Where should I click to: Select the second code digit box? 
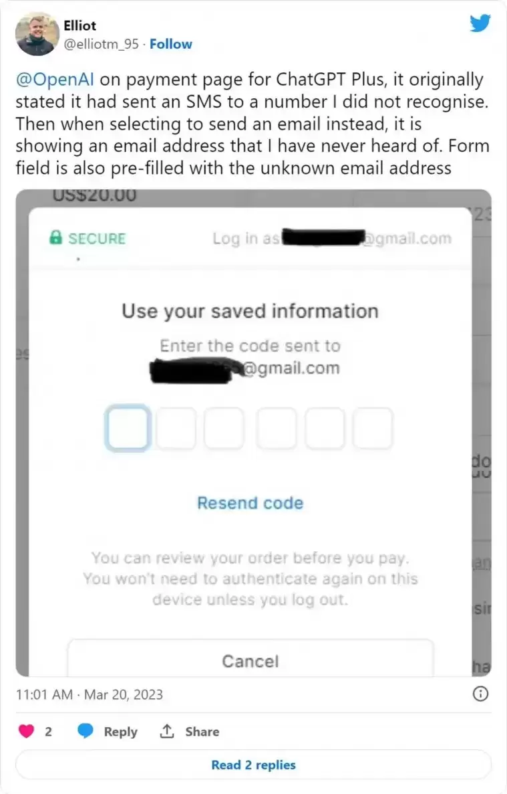176,428
